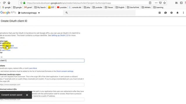Open the youtube bookmarks folder
Screen dimensions: 186x104
(x=97, y=7)
